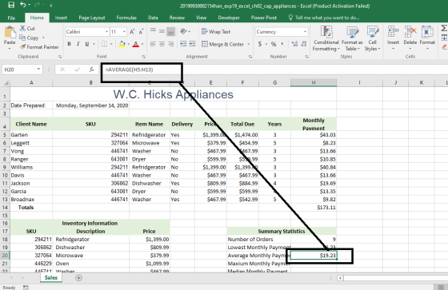Toggle Italic formatting
Viewport: 448px width, 290px height.
(x=78, y=44)
